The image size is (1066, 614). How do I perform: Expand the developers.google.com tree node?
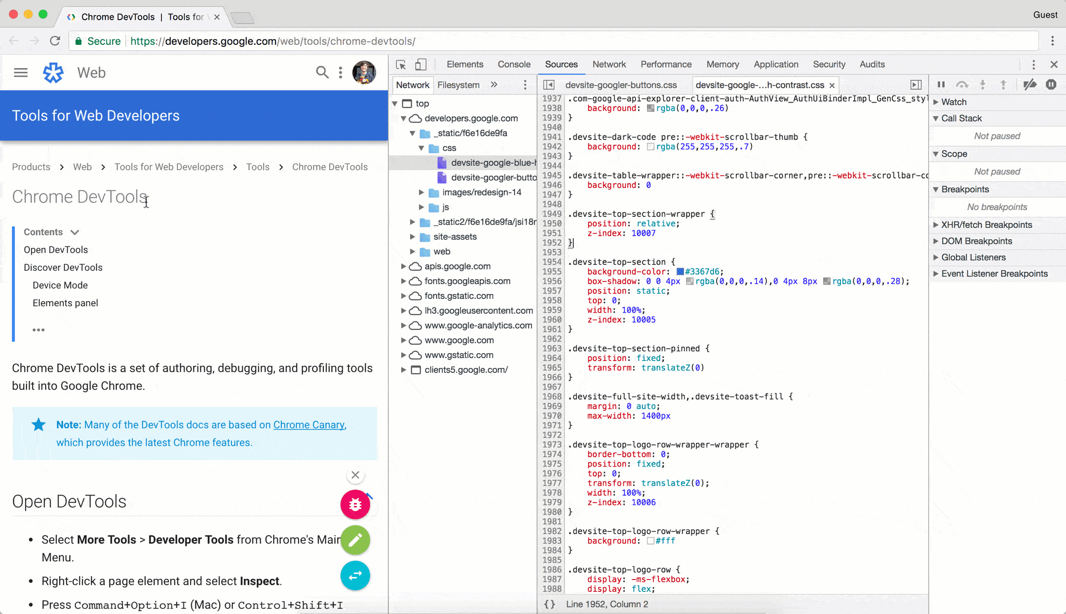pos(404,118)
